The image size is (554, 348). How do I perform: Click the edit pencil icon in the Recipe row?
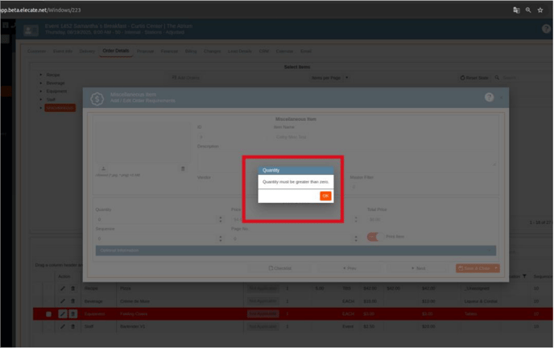point(63,288)
